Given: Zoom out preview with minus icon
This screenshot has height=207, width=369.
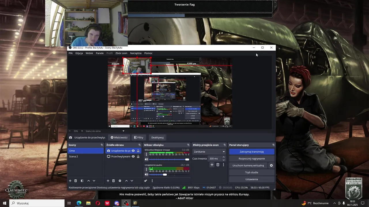Looking at the screenshot, I should [70, 131].
